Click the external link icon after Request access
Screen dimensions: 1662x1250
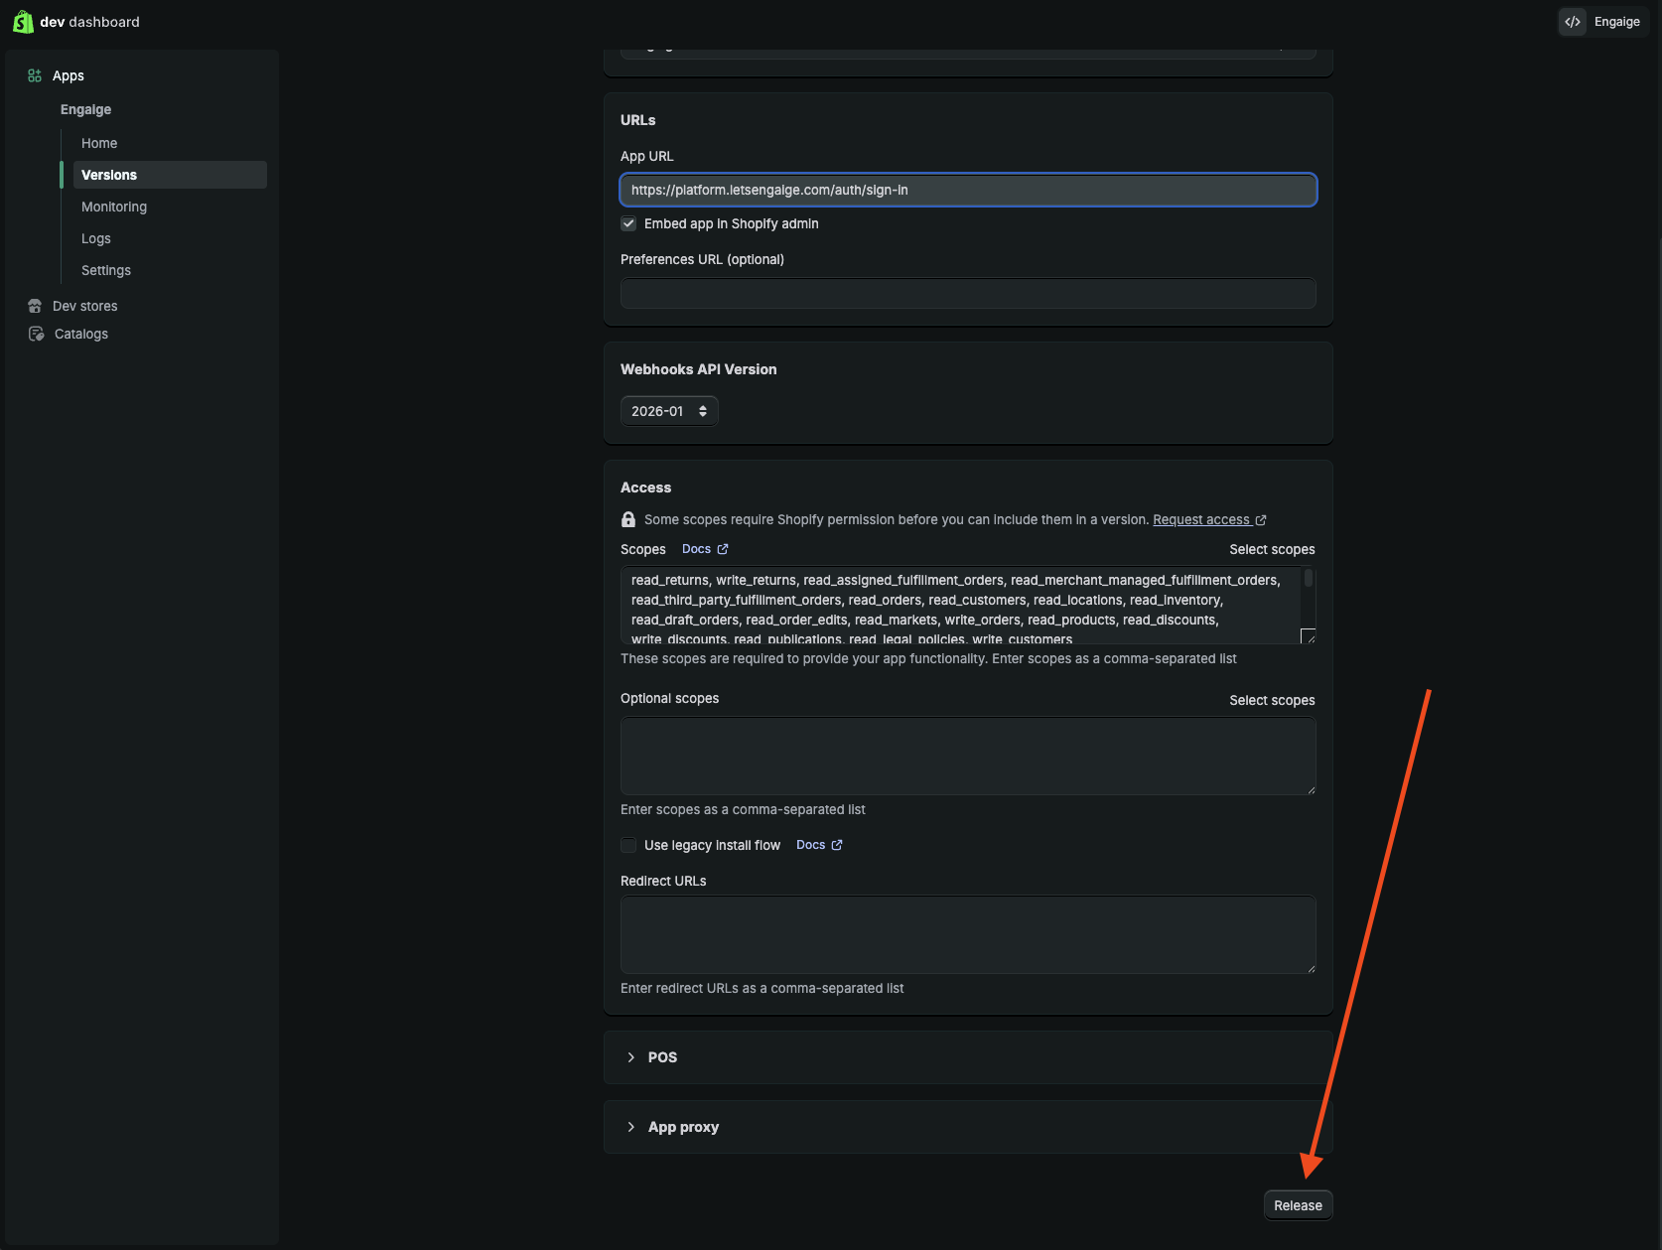tap(1261, 520)
